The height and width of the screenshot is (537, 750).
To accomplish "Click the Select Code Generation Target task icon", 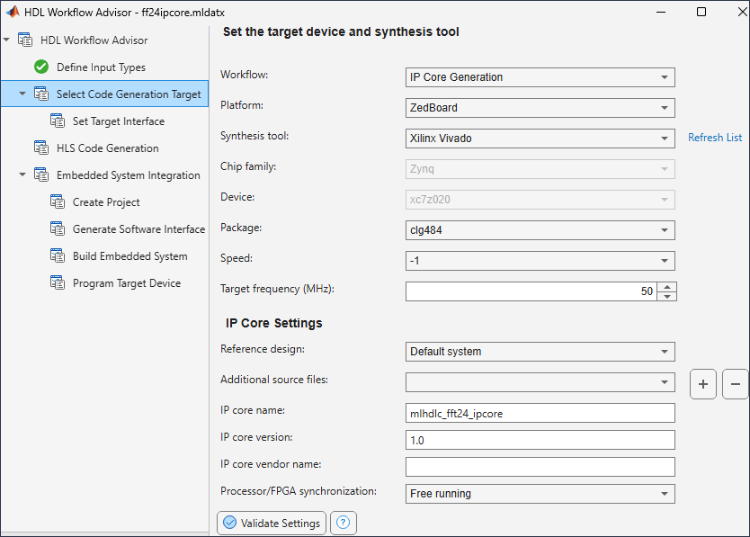I will (x=41, y=94).
